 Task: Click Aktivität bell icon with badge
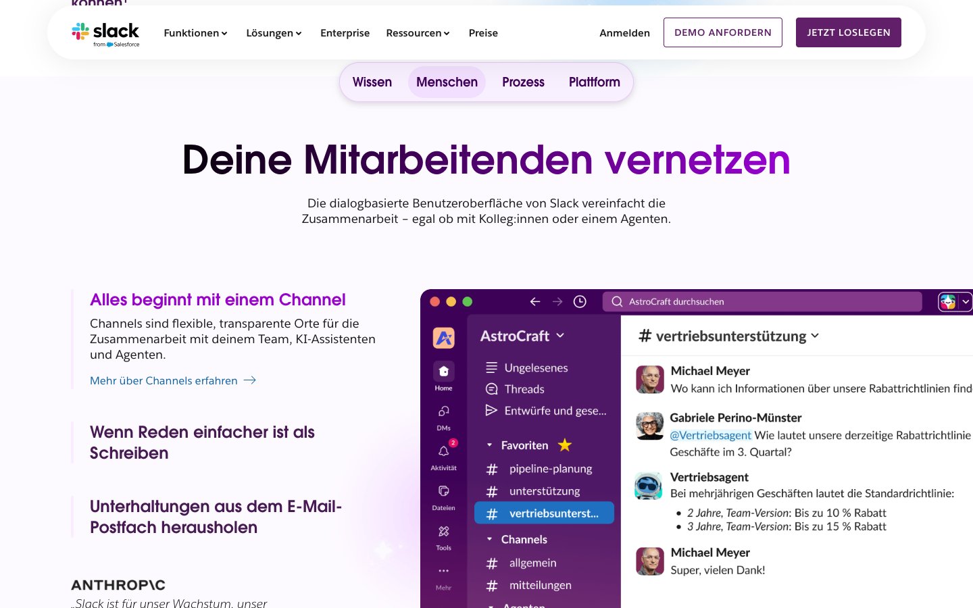coord(443,451)
